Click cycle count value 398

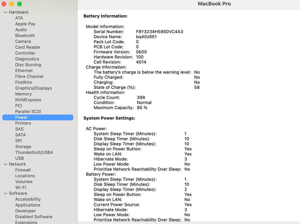(141, 98)
